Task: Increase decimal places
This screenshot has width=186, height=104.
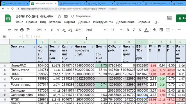Action: [70, 30]
